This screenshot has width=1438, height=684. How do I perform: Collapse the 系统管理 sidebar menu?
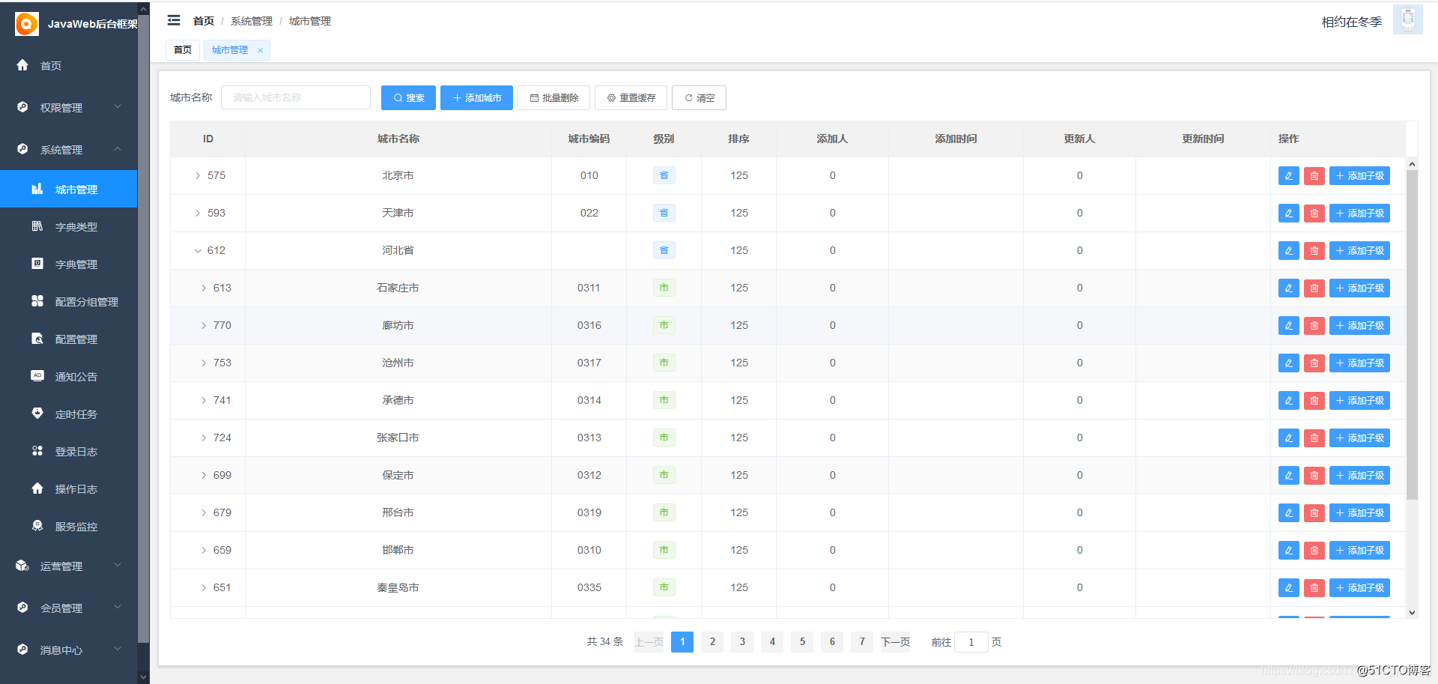(x=69, y=149)
